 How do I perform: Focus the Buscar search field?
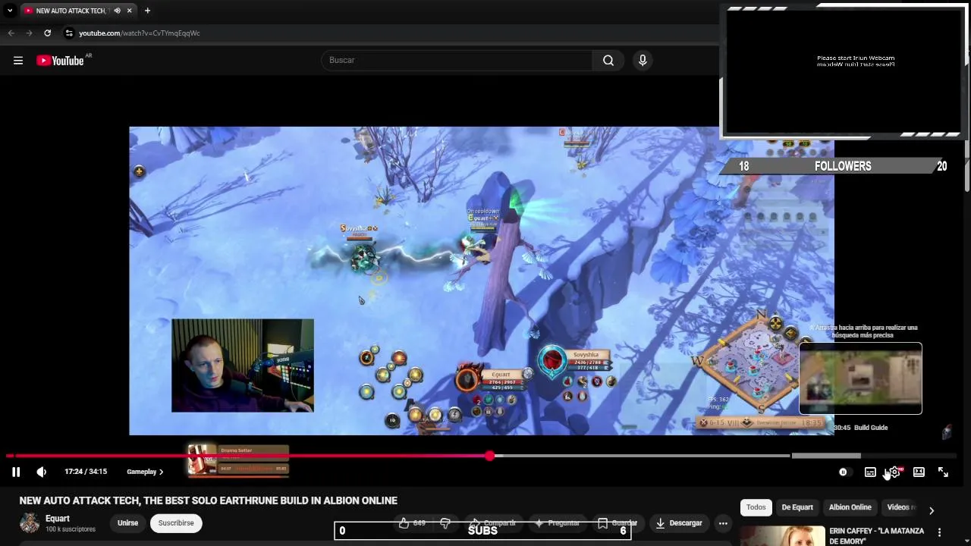point(457,60)
